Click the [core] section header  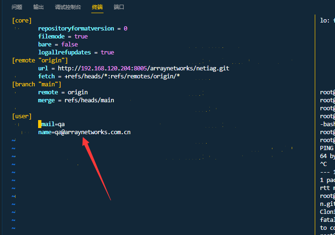tap(22, 21)
